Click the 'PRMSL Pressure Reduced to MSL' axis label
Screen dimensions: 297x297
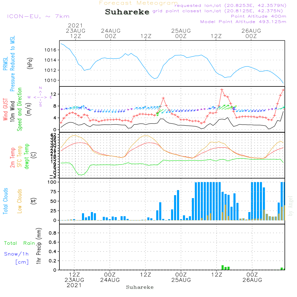point(9,64)
